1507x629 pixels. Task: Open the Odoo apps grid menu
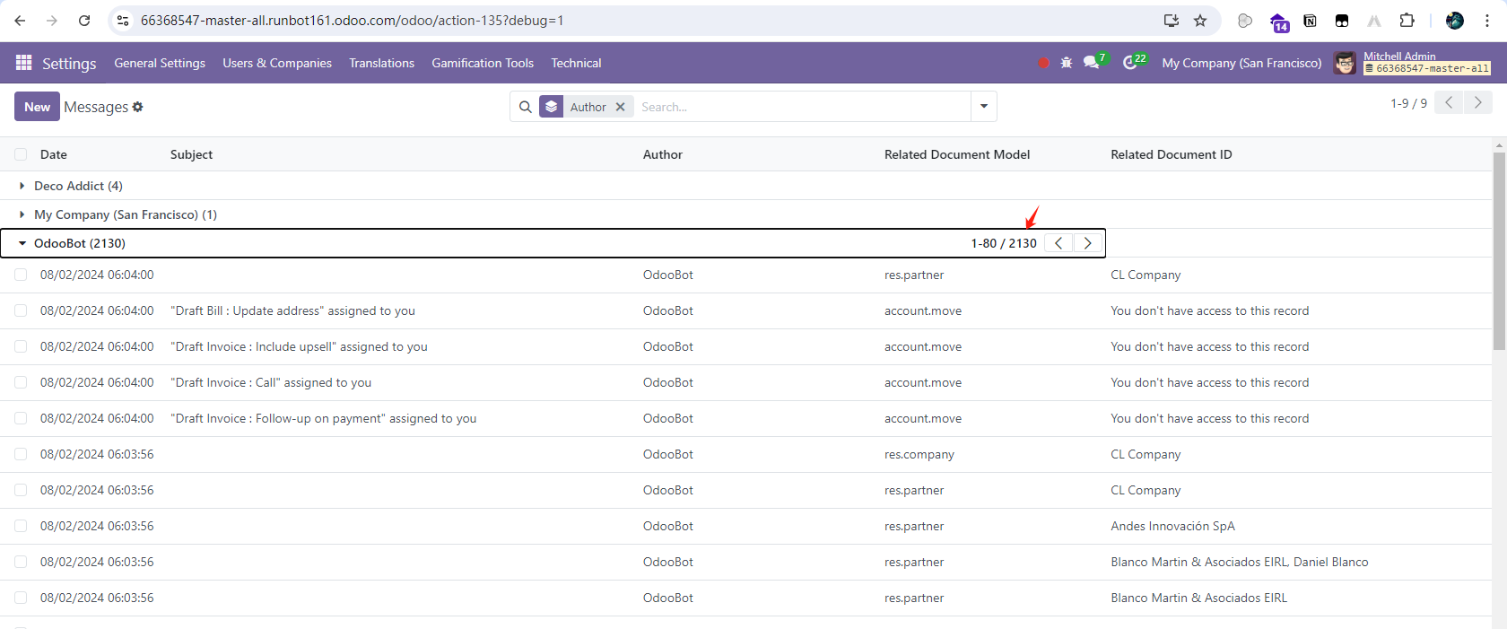[24, 63]
